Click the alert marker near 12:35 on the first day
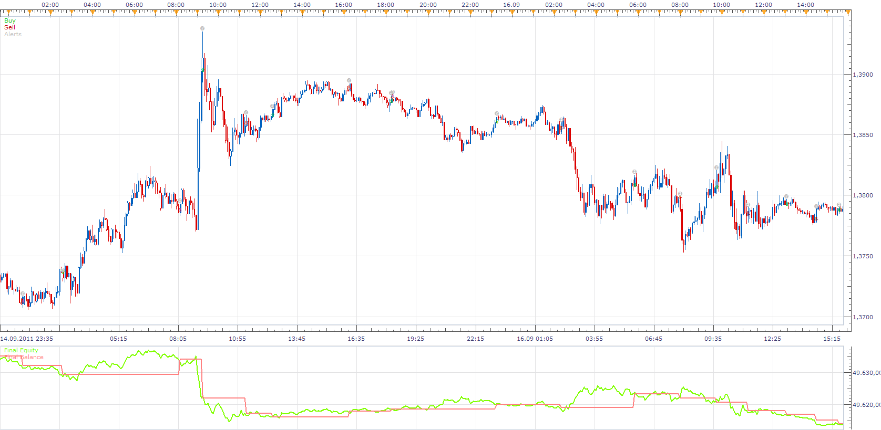This screenshot has height=430, width=881. tap(272, 106)
